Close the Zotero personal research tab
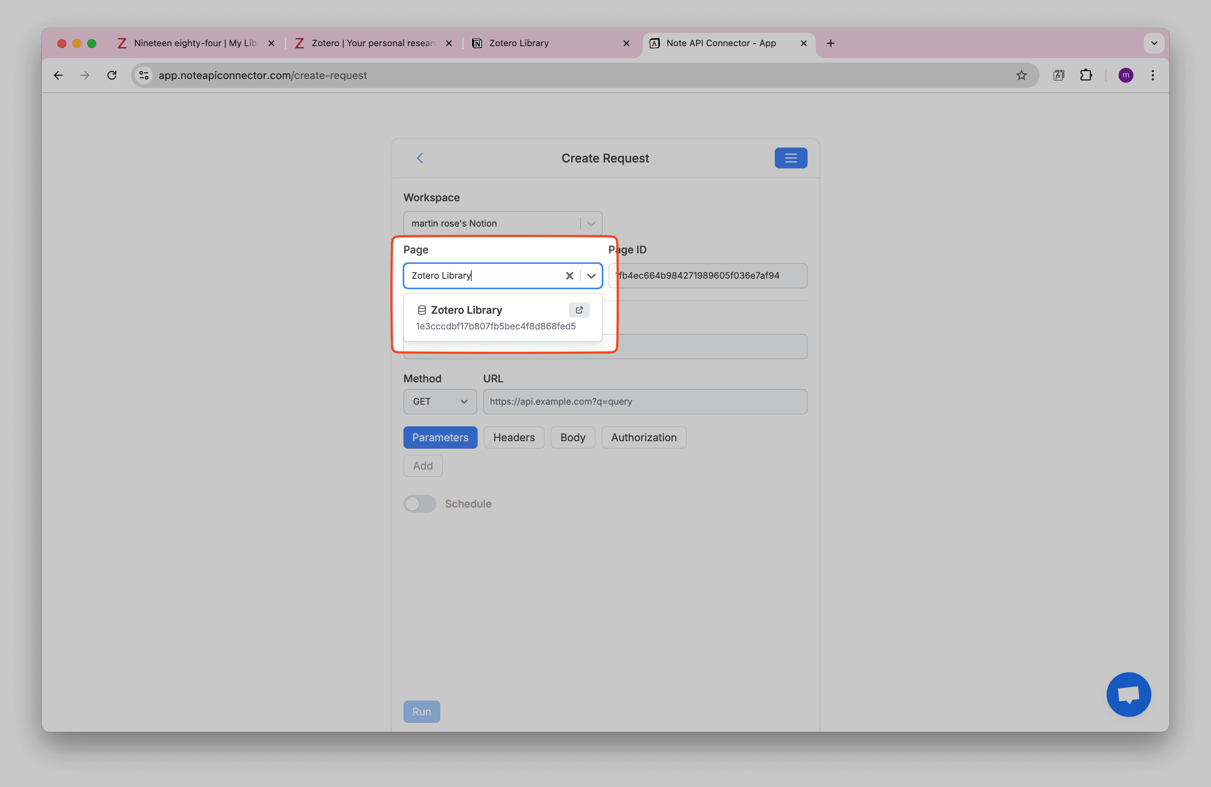 point(449,43)
